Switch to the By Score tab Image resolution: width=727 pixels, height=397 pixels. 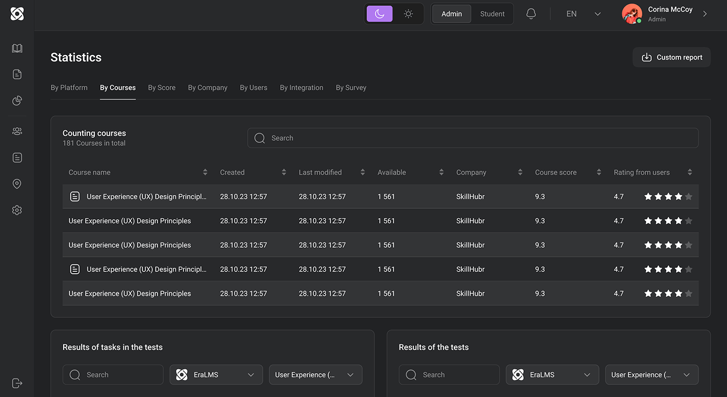click(x=161, y=87)
